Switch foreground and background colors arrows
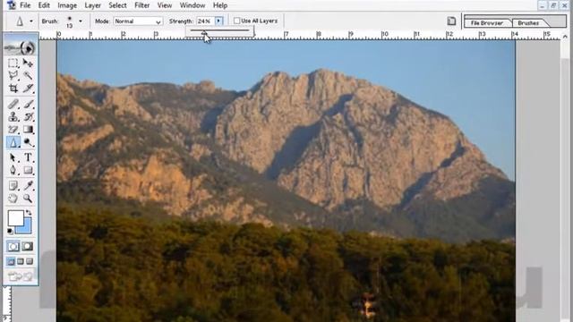The width and height of the screenshot is (573, 322). (29, 212)
